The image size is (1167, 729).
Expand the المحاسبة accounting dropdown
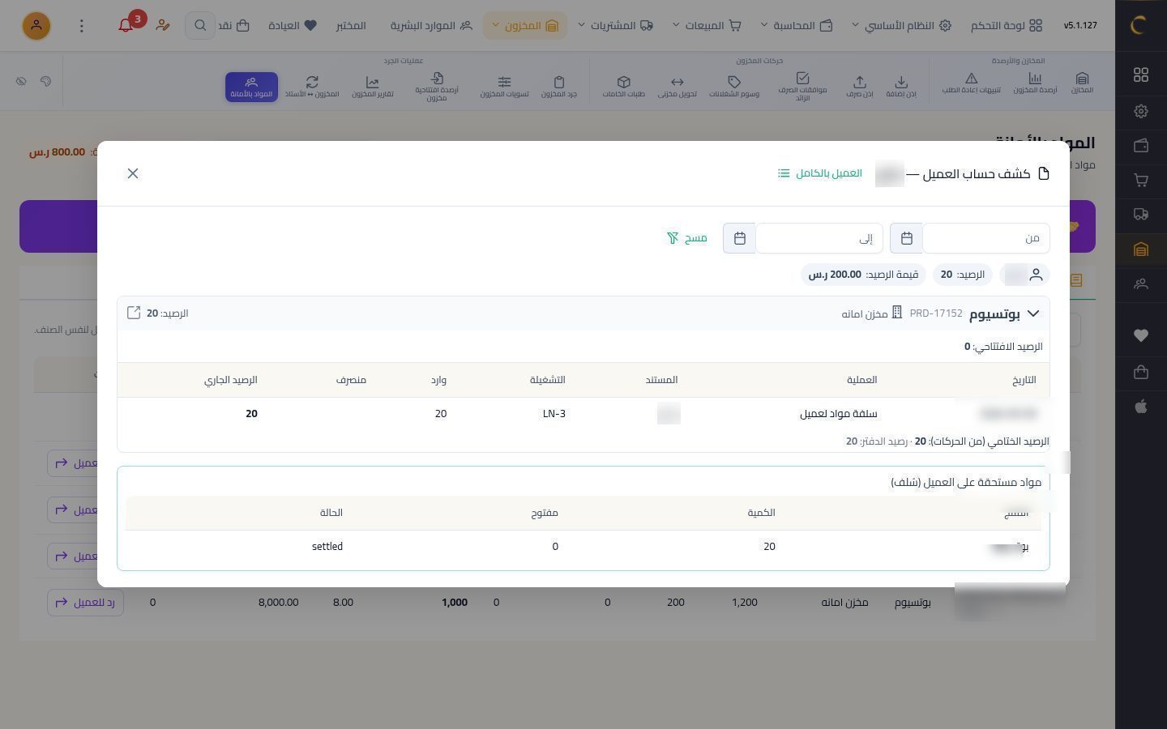coord(797,26)
